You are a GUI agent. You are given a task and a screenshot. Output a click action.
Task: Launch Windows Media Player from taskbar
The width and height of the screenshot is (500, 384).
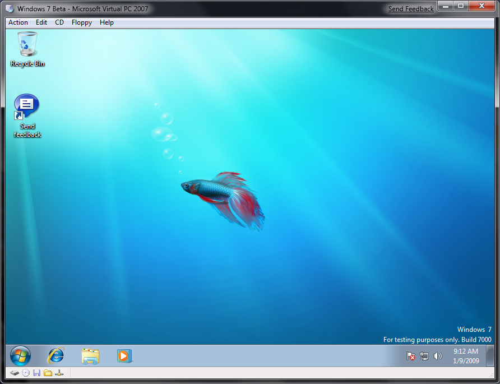click(124, 356)
